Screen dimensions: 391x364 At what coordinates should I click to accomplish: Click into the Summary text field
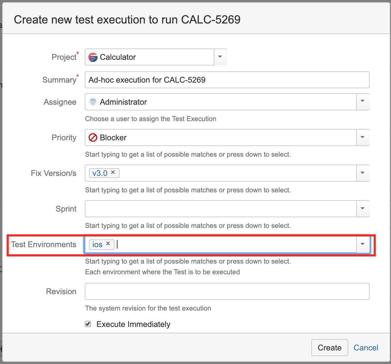(x=227, y=80)
